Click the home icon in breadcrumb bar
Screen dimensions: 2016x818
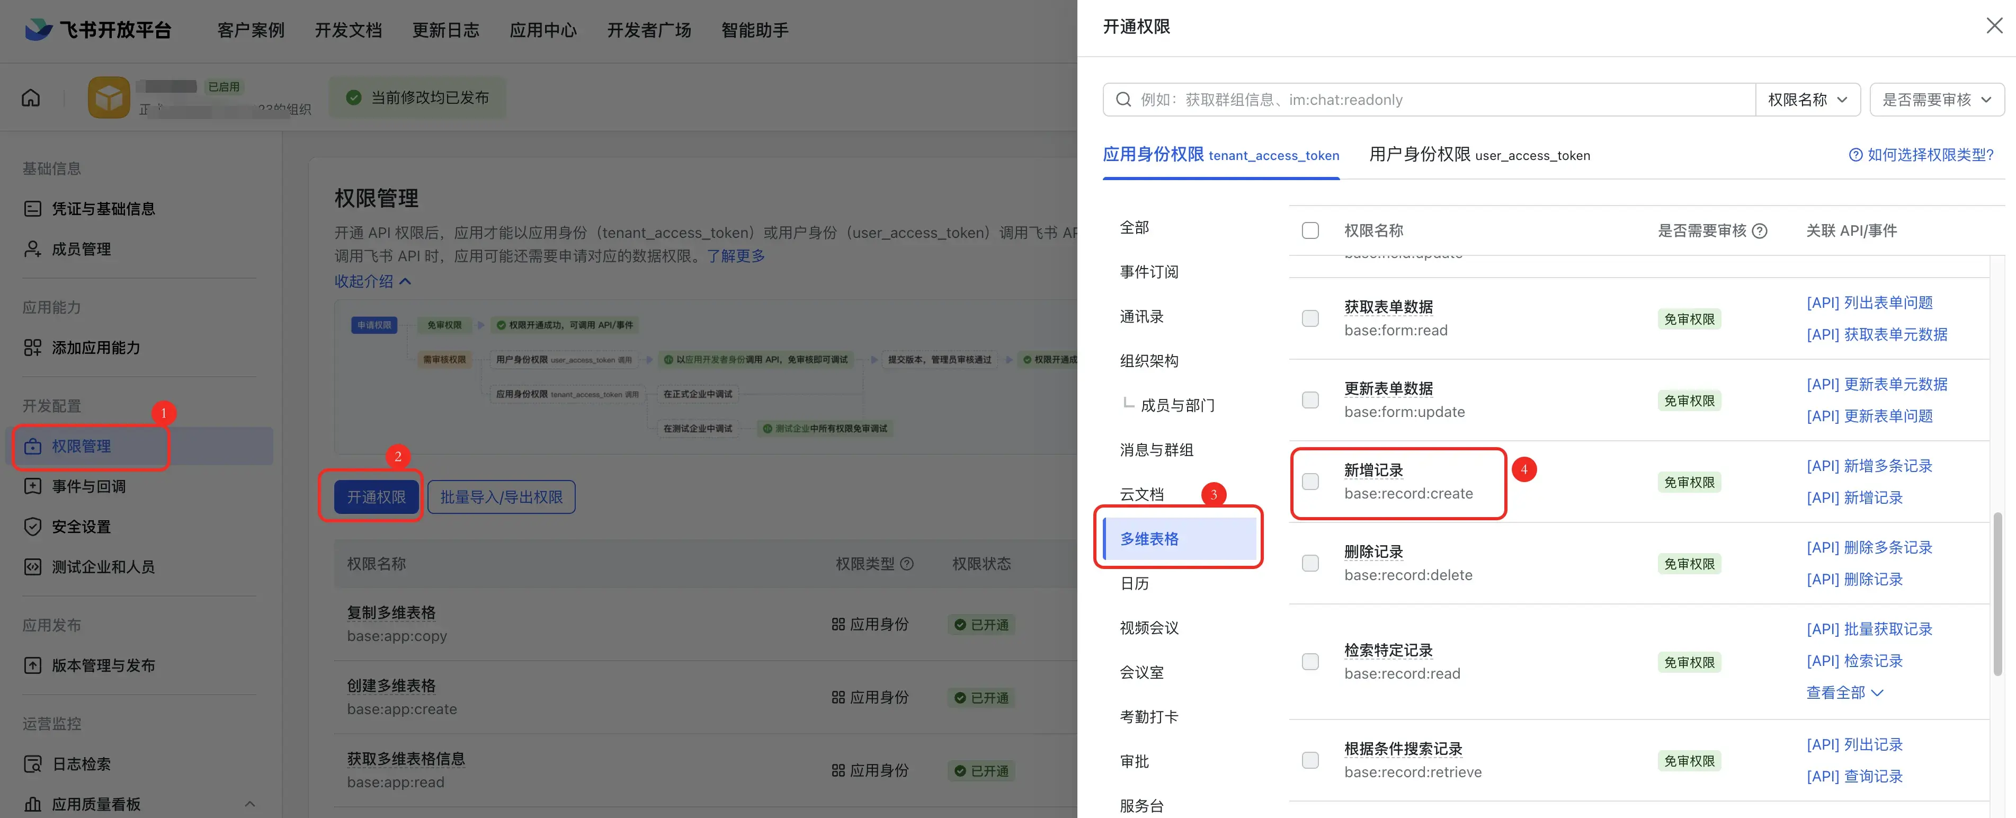pyautogui.click(x=31, y=98)
